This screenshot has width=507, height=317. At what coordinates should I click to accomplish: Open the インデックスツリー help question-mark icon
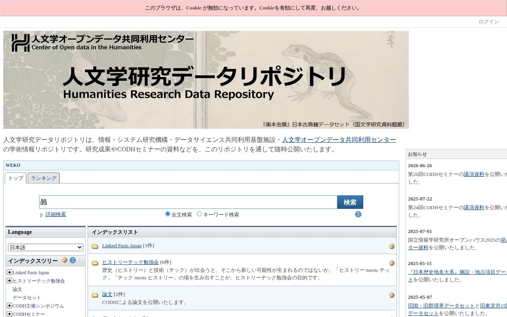pos(72,260)
